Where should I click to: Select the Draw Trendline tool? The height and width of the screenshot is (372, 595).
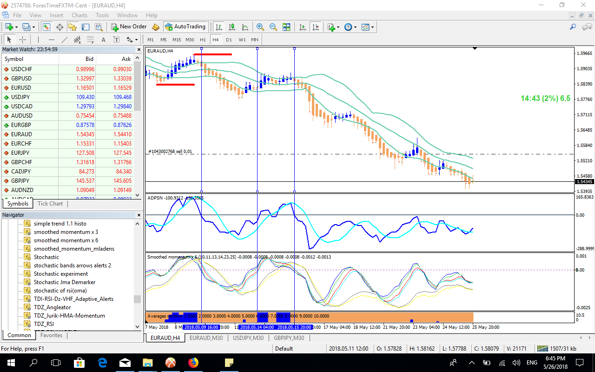65,40
